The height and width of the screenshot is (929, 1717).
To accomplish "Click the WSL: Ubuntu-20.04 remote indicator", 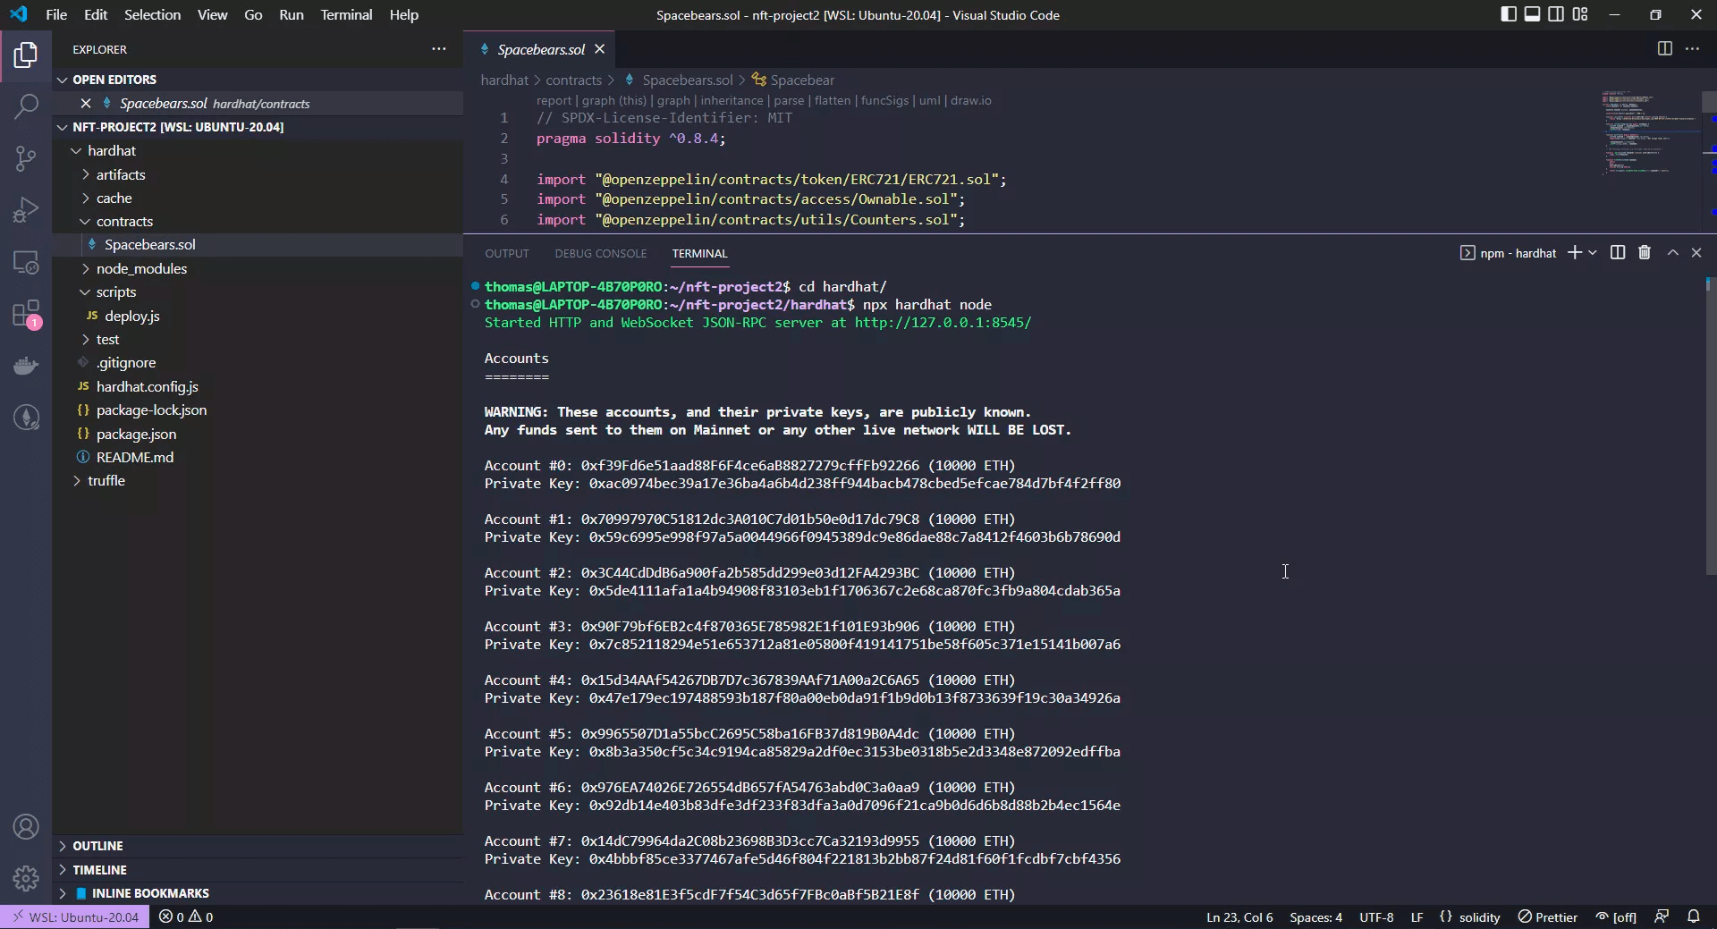I will coord(75,916).
